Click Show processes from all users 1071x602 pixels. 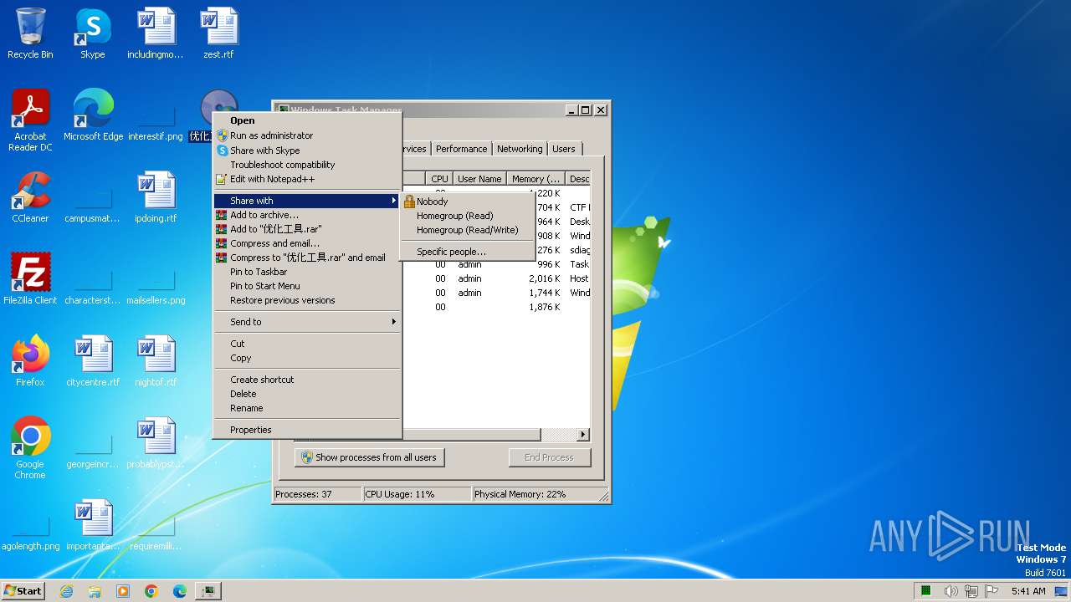369,457
